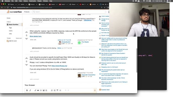Click the heading icon in editor toolbar
This screenshot has height=97, width=173.
coord(57,90)
